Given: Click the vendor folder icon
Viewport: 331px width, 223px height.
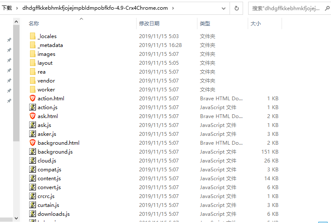Looking at the screenshot, I should pyautogui.click(x=33, y=81).
